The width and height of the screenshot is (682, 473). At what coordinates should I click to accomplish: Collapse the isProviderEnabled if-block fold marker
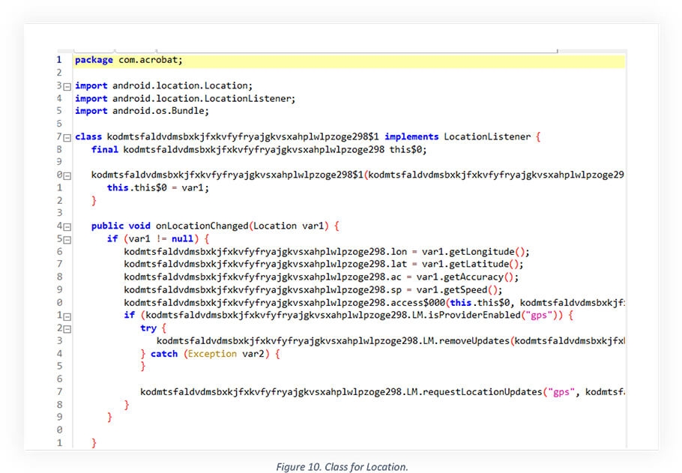click(x=67, y=316)
